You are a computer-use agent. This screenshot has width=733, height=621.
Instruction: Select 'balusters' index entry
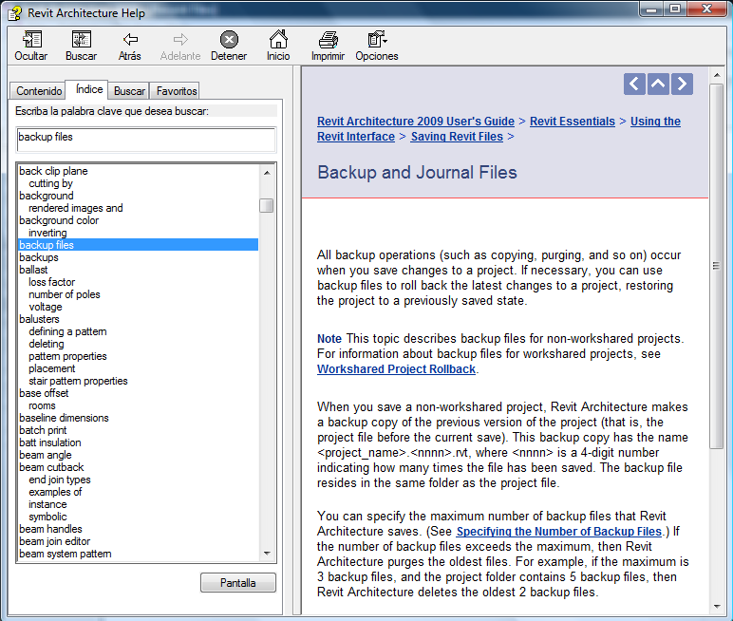click(39, 319)
